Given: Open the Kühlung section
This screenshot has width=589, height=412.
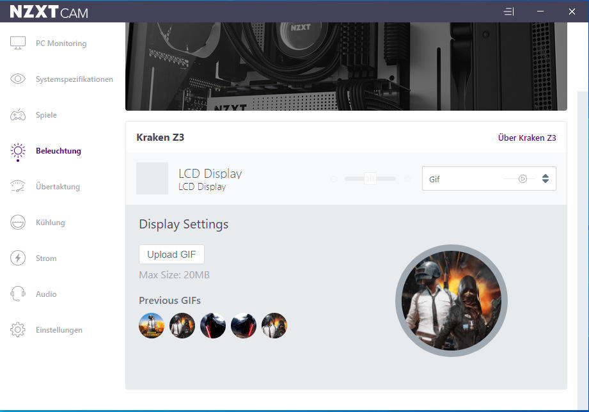Looking at the screenshot, I should (51, 223).
